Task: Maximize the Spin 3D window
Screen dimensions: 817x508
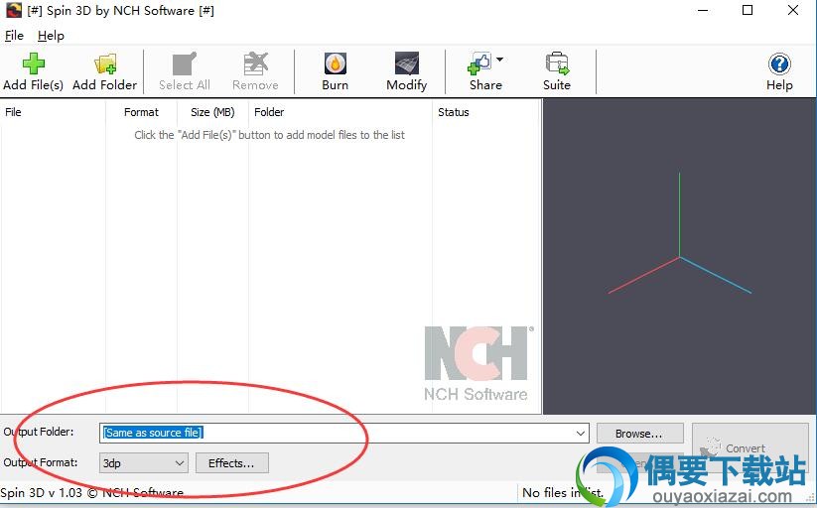Action: tap(748, 11)
